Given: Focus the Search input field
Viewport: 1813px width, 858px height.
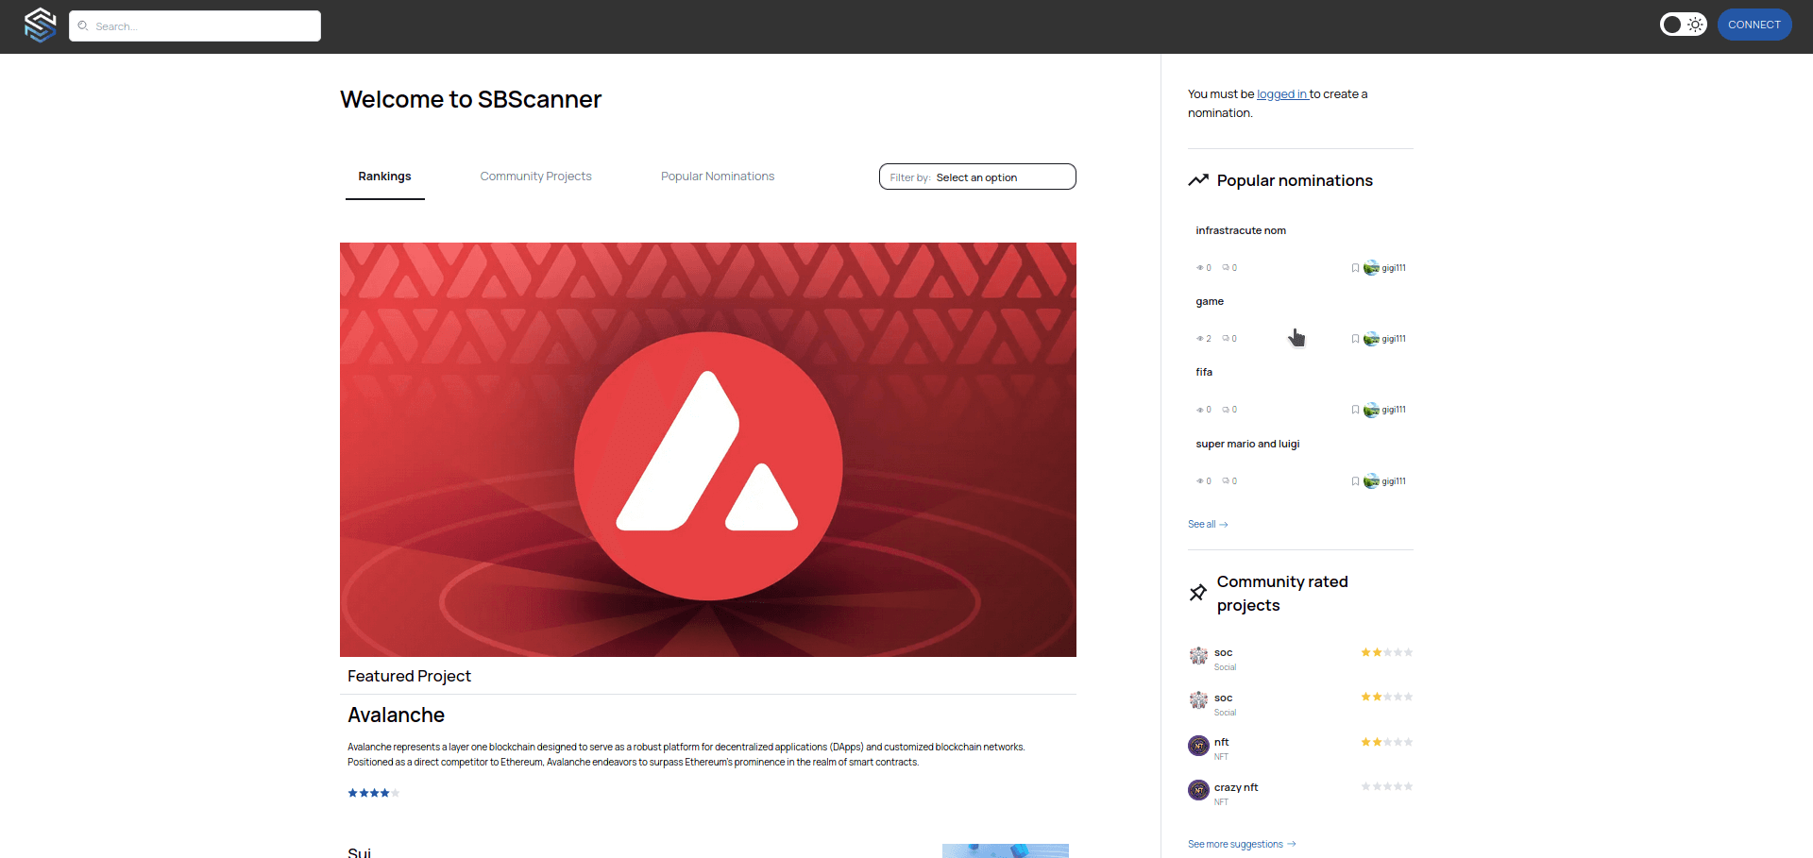Looking at the screenshot, I should tap(195, 26).
